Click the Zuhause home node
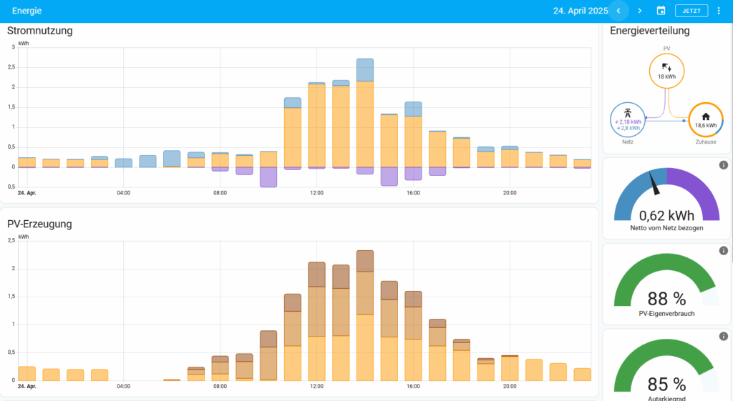733x401 pixels. 705,120
